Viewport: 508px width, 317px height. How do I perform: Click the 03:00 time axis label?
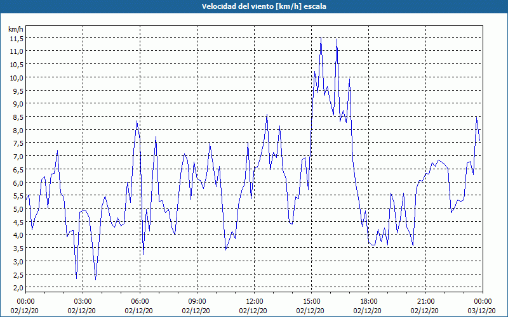83,302
